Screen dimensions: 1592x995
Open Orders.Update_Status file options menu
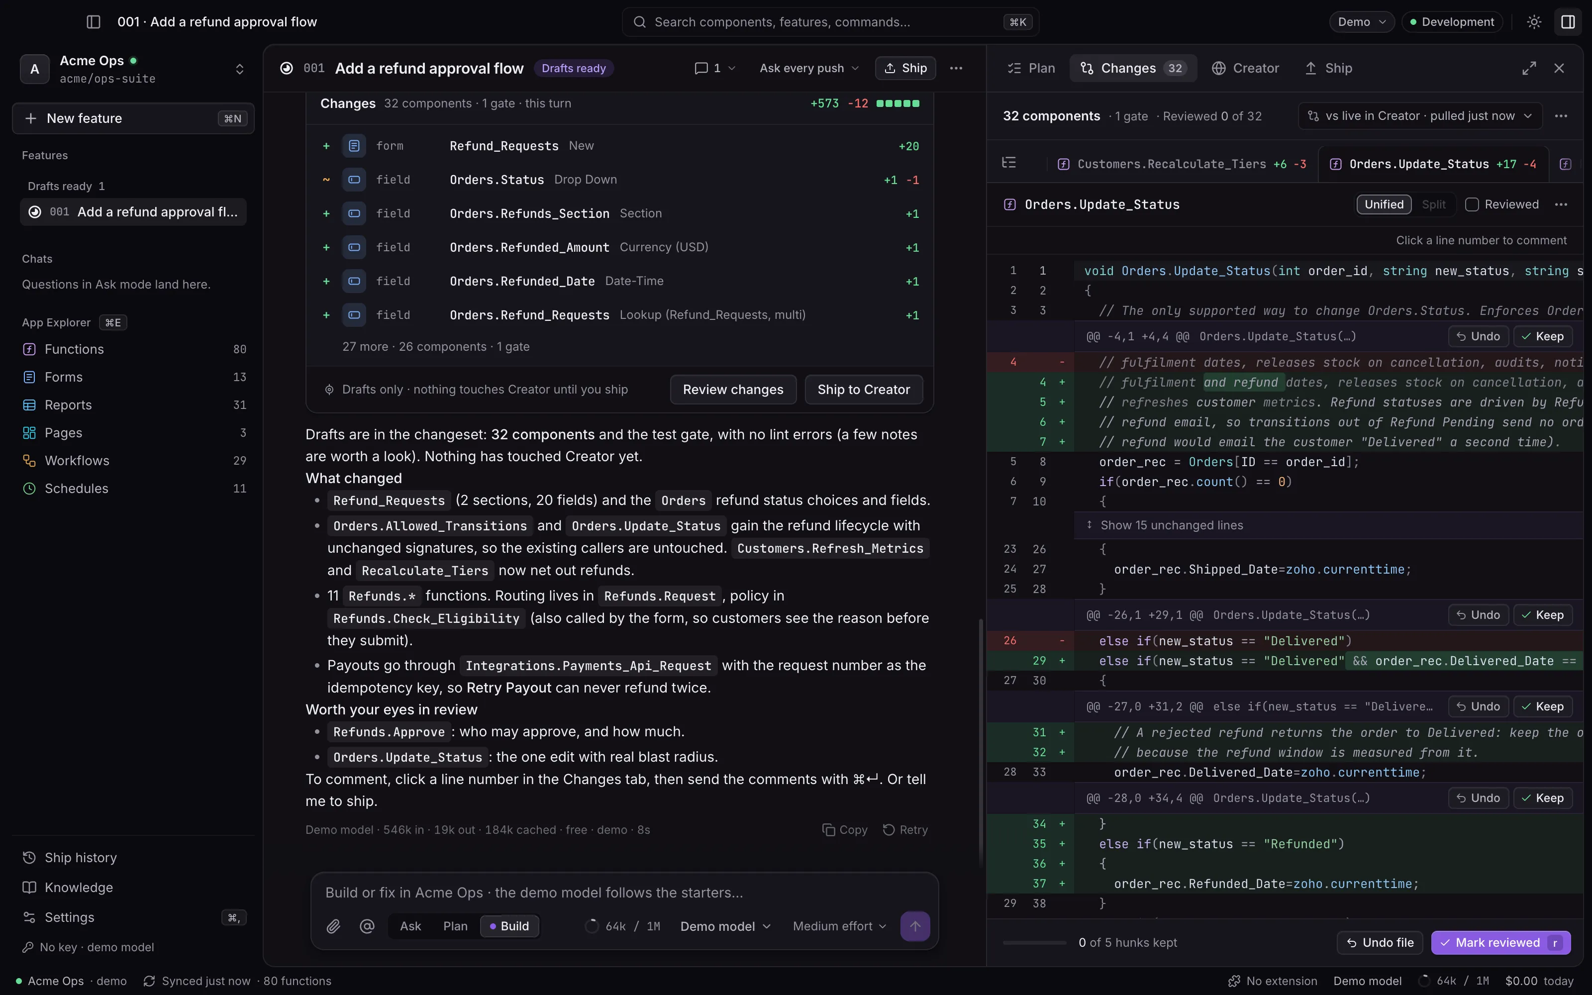(1561, 204)
